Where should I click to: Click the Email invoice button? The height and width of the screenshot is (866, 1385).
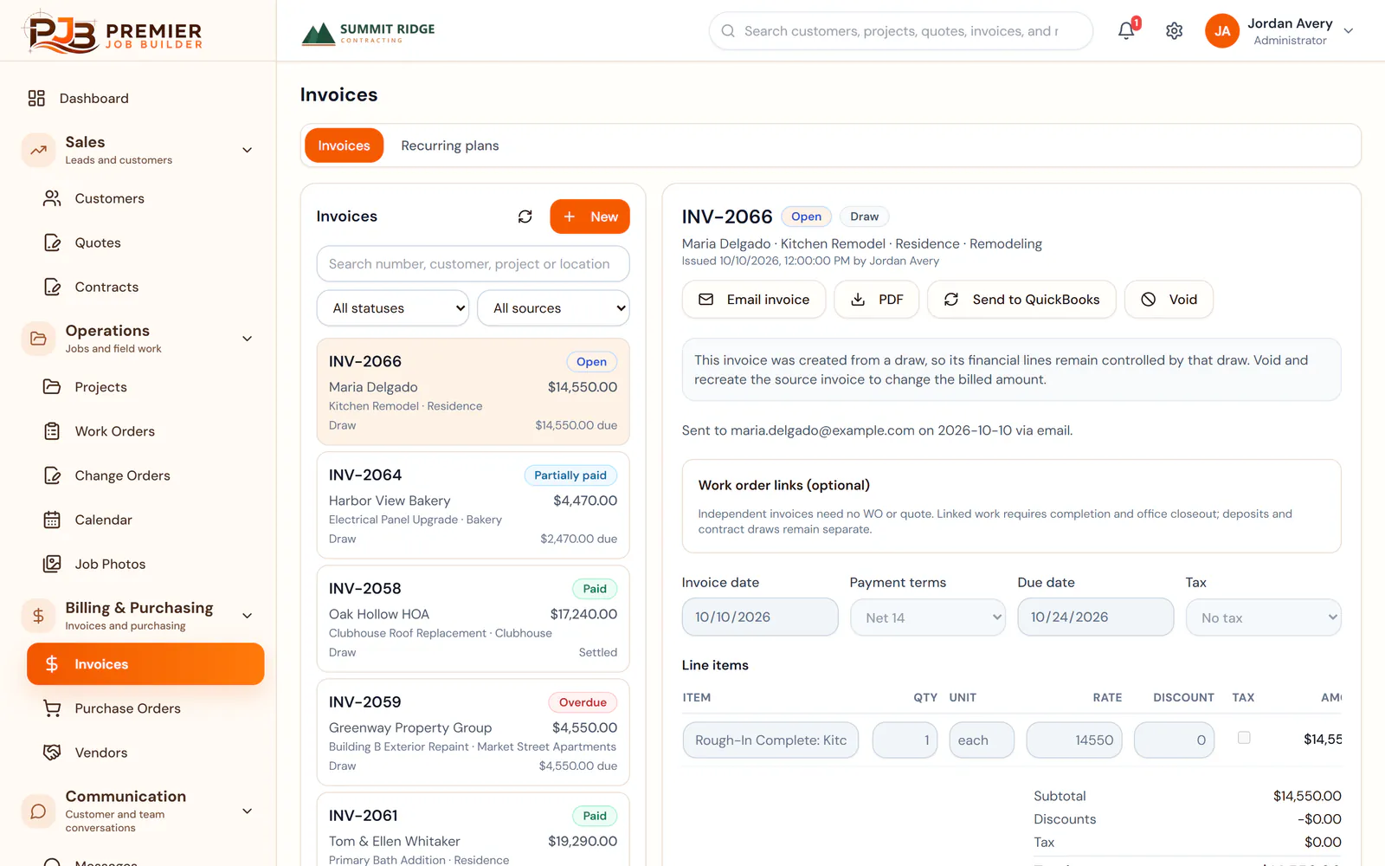point(754,300)
